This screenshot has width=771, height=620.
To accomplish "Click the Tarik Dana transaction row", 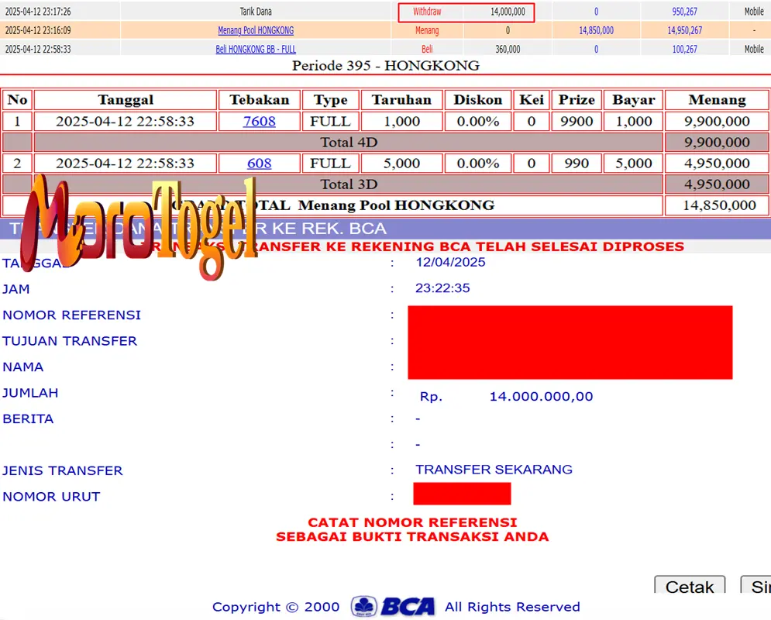I will (x=256, y=12).
